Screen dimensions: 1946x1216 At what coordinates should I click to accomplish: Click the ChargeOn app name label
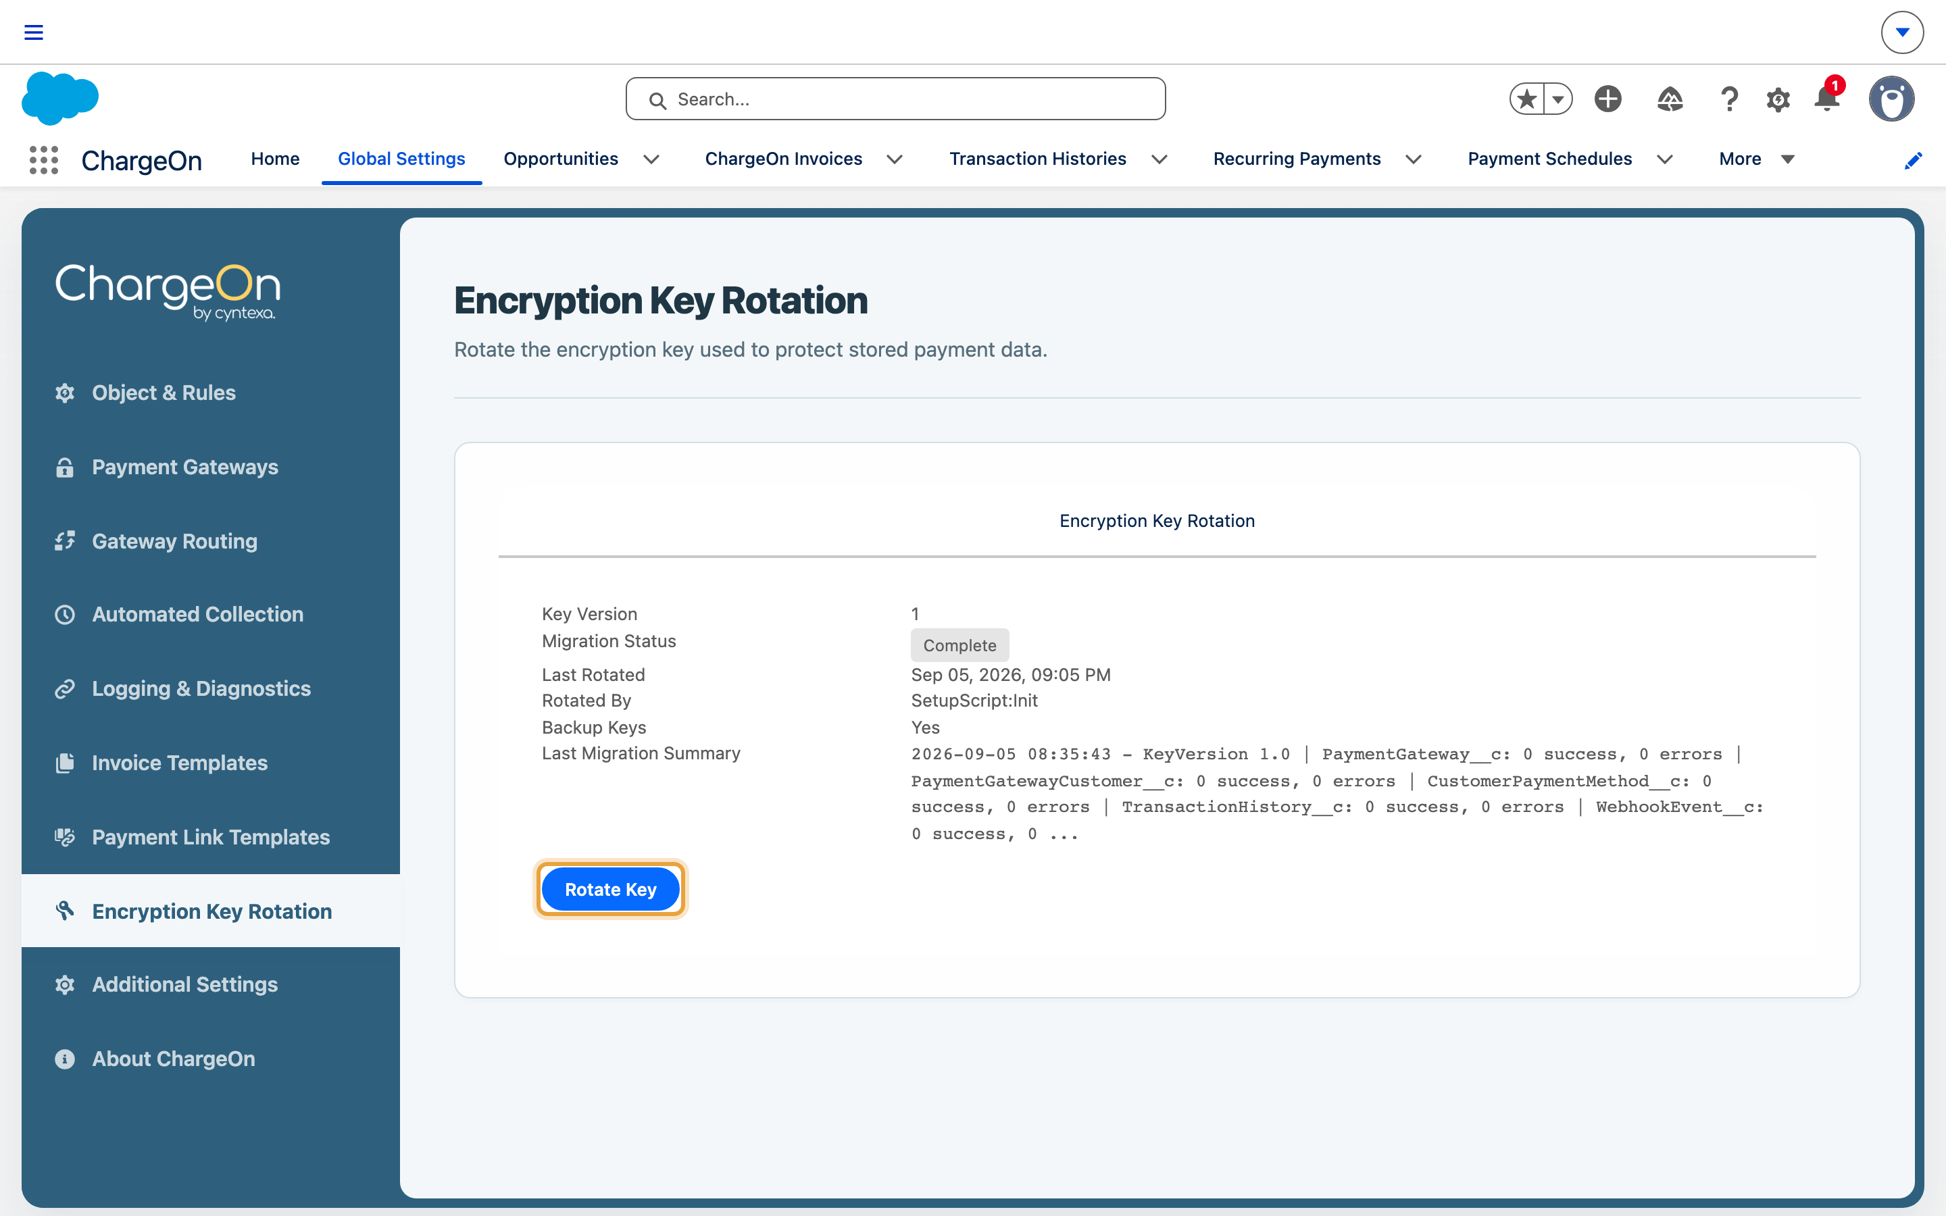tap(141, 161)
